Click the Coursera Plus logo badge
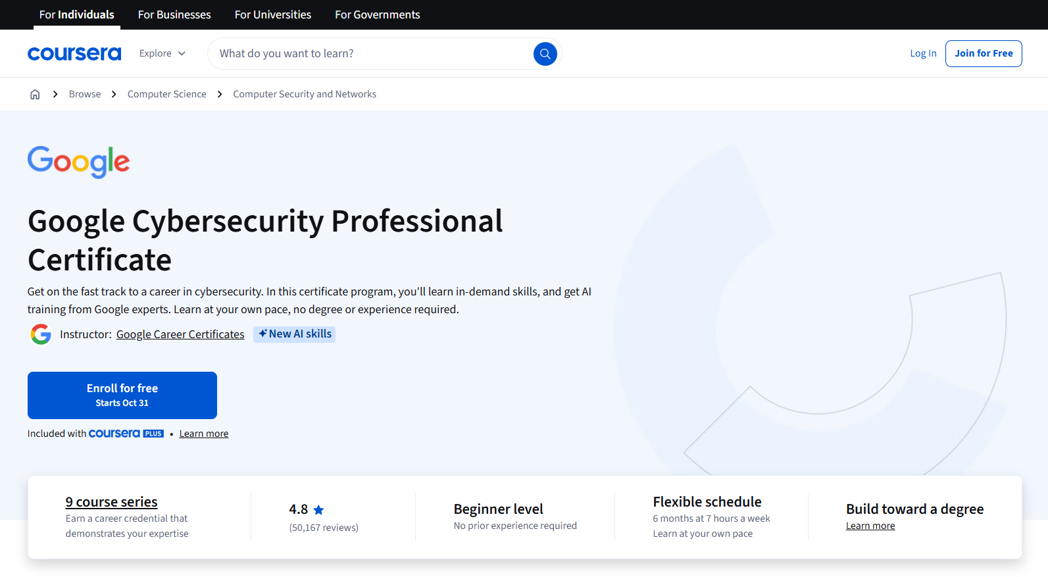 [x=126, y=434]
